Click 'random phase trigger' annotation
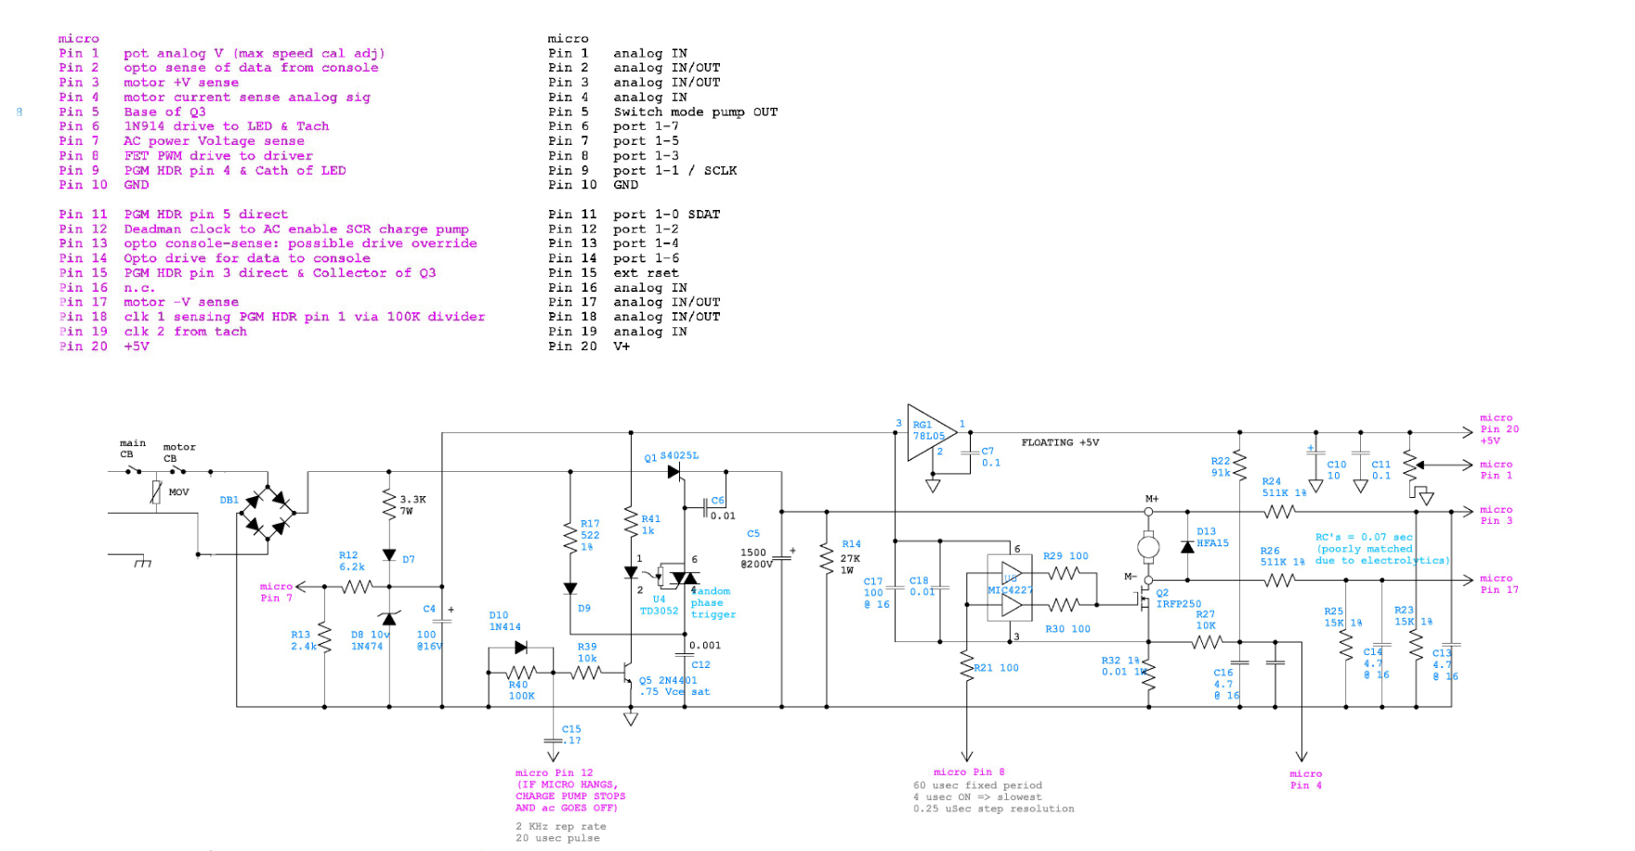This screenshot has width=1635, height=851. pos(713,603)
